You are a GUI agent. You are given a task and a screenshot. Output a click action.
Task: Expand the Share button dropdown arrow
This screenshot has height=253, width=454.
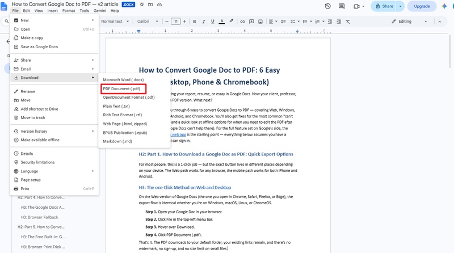pos(401,6)
